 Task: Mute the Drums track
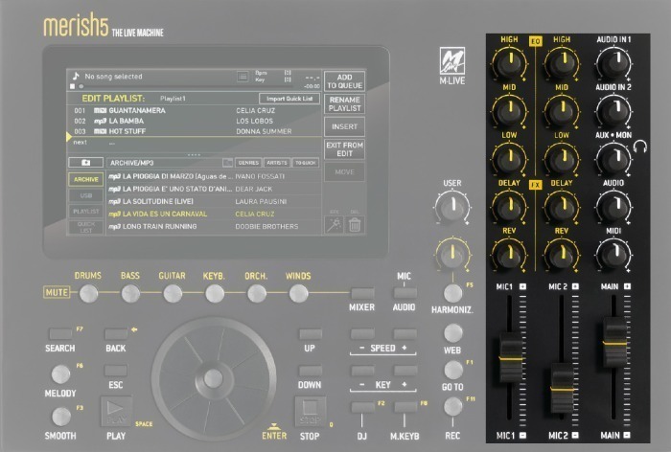88,294
